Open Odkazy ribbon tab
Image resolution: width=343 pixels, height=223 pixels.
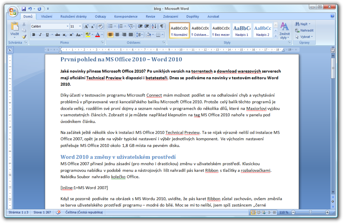pos(100,16)
